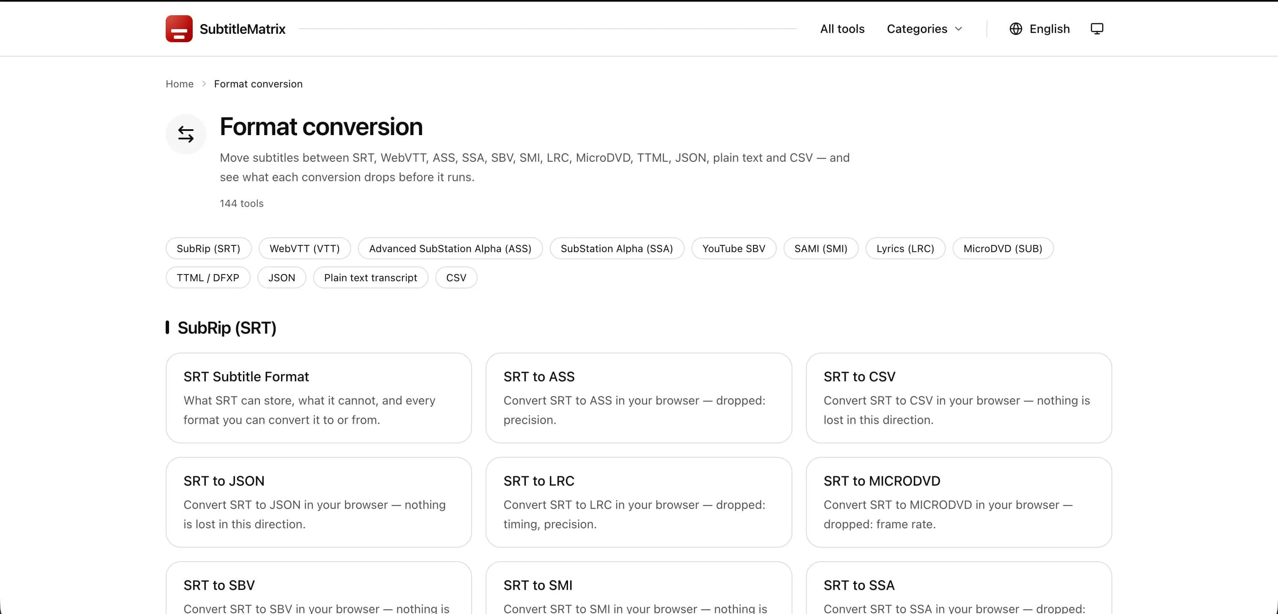Click the SubRip (SRT) section heading
This screenshot has width=1278, height=614.
(227, 328)
